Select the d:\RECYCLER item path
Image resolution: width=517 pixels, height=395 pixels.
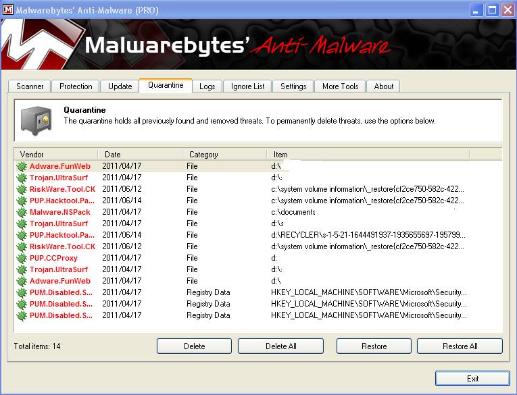[368, 235]
